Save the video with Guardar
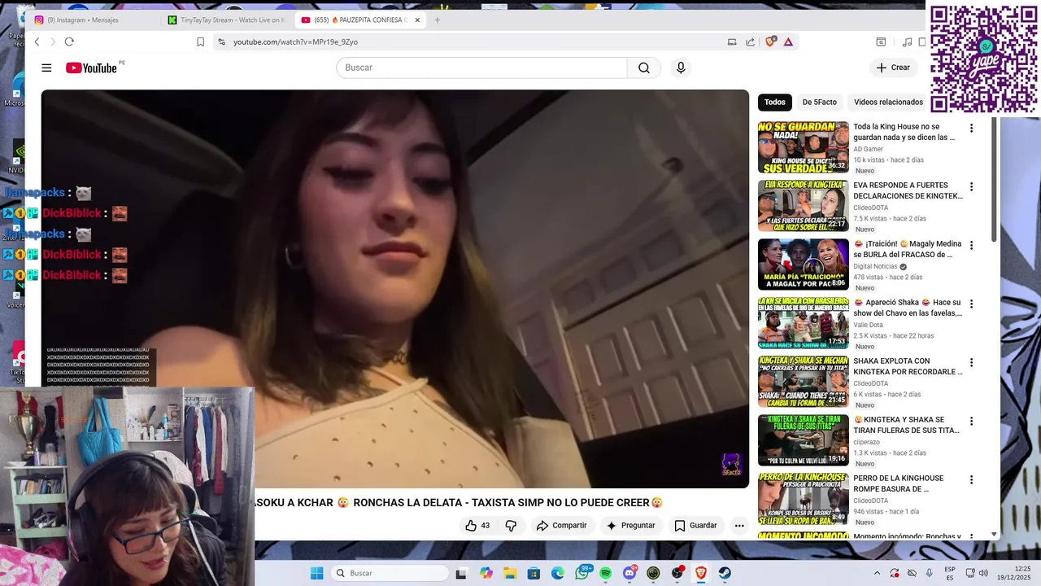This screenshot has width=1041, height=586. [696, 526]
